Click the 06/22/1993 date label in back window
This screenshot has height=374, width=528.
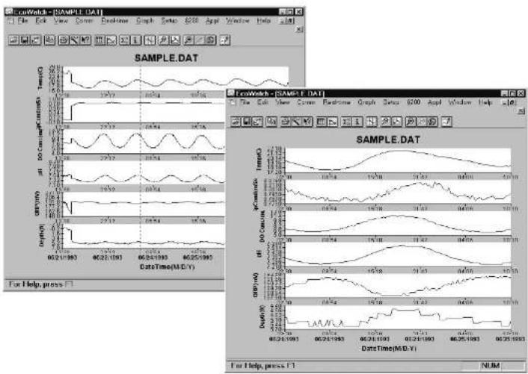pyautogui.click(x=108, y=258)
